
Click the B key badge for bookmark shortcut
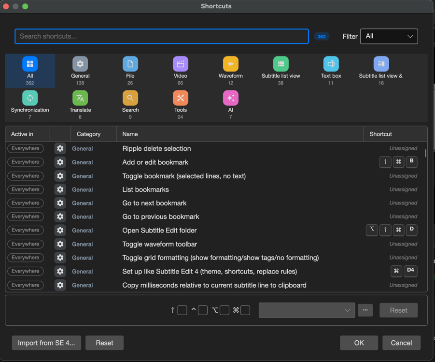412,162
